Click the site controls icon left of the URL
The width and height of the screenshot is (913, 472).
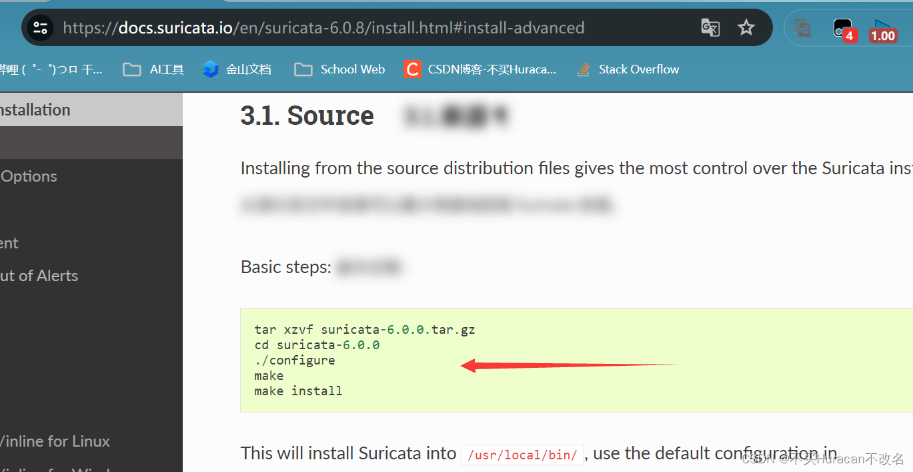[39, 27]
